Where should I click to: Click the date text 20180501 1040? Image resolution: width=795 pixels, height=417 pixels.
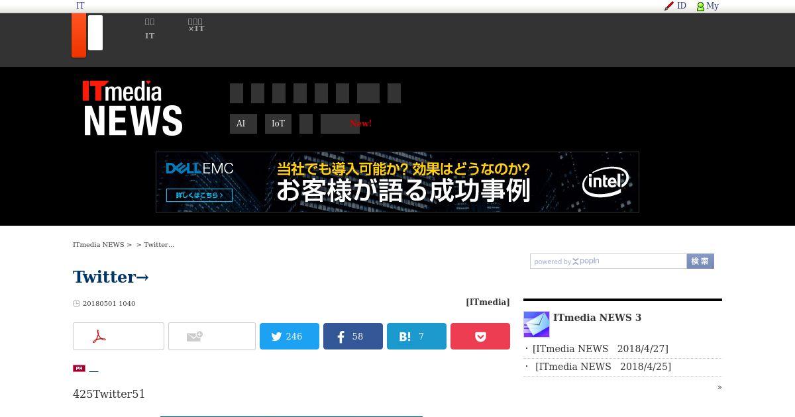109,304
